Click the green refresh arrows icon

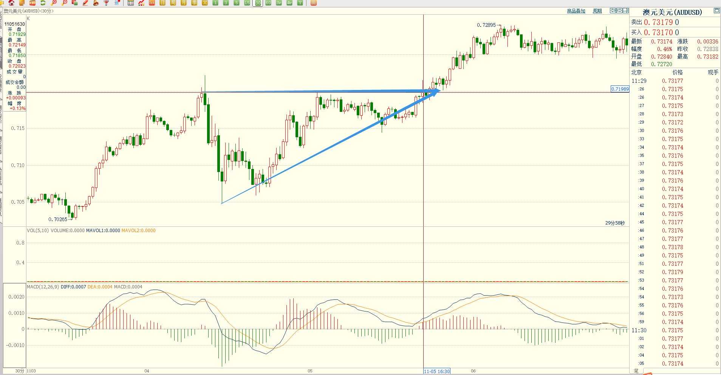[43, 3]
